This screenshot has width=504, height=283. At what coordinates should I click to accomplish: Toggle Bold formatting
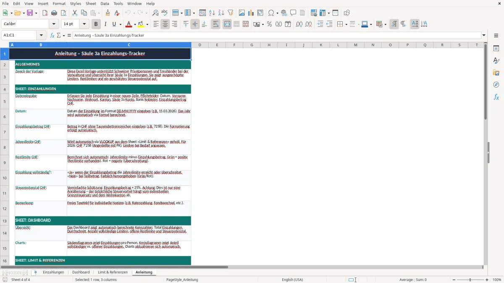pos(96,24)
